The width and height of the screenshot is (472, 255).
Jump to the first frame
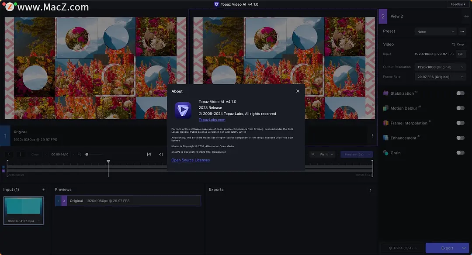(x=149, y=154)
